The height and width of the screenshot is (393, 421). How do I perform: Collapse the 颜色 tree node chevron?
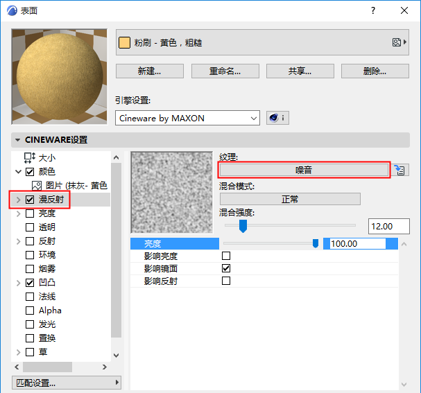(x=18, y=172)
